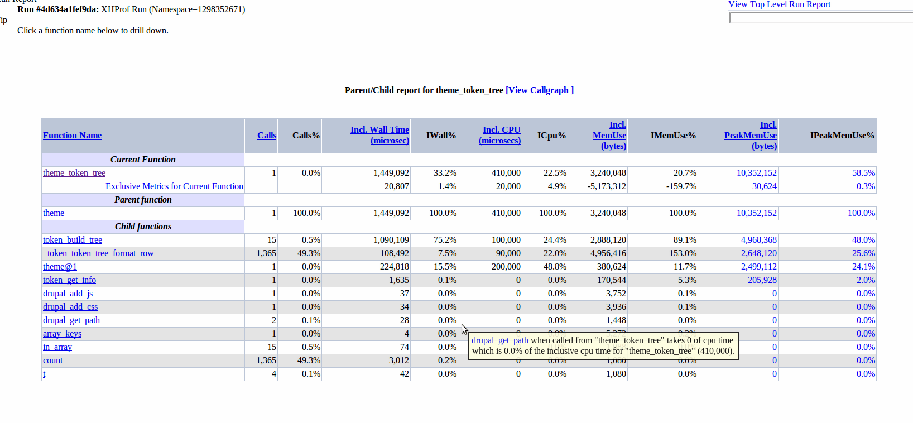Click 'Exclusive Metrics for Current Function' text
Image resolution: width=913 pixels, height=423 pixels.
(174, 186)
